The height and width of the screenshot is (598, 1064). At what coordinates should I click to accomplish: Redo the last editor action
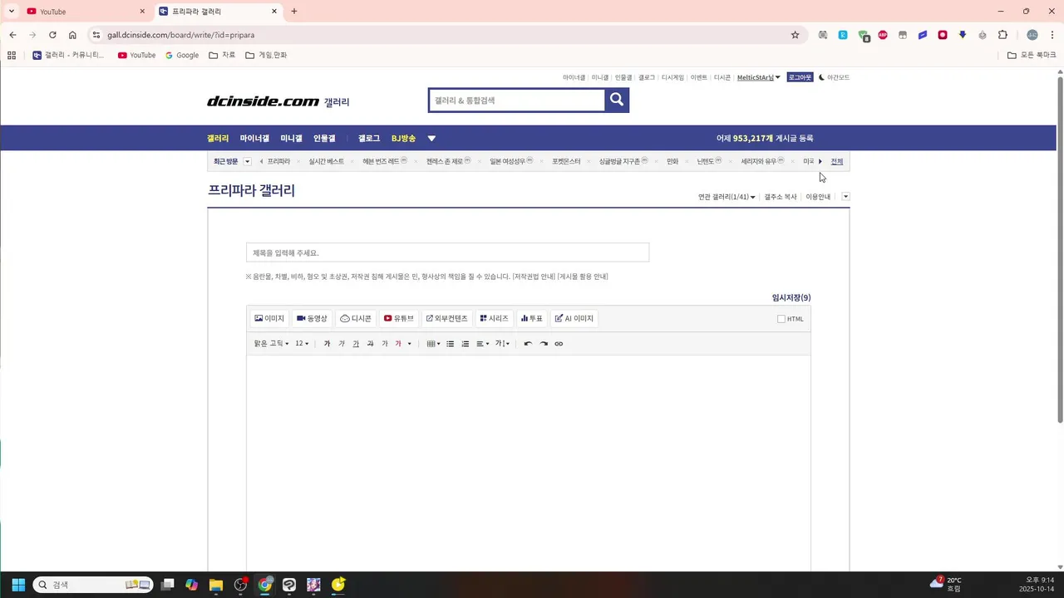coord(544,344)
